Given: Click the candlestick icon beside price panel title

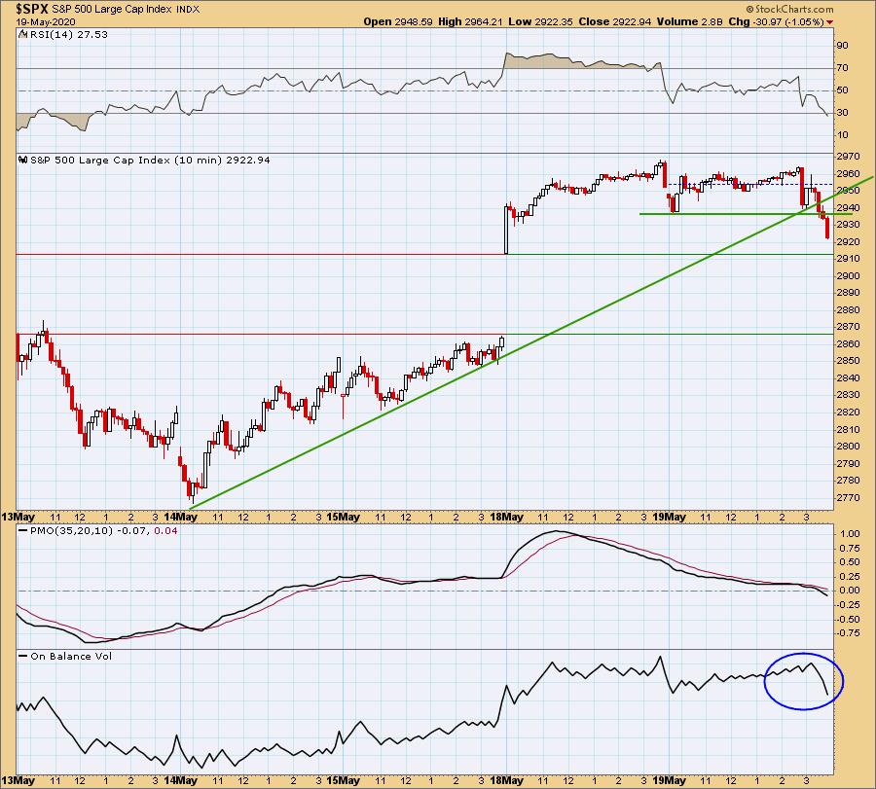Looking at the screenshot, I should (23, 160).
